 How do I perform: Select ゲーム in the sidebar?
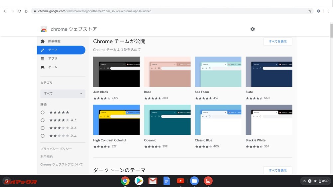click(x=61, y=67)
